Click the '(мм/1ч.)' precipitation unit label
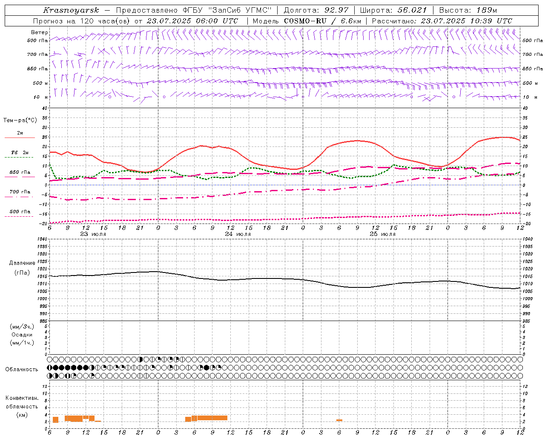The width and height of the screenshot is (545, 436). point(22,343)
